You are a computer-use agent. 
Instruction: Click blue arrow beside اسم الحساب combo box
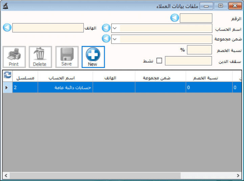[x=106, y=28]
